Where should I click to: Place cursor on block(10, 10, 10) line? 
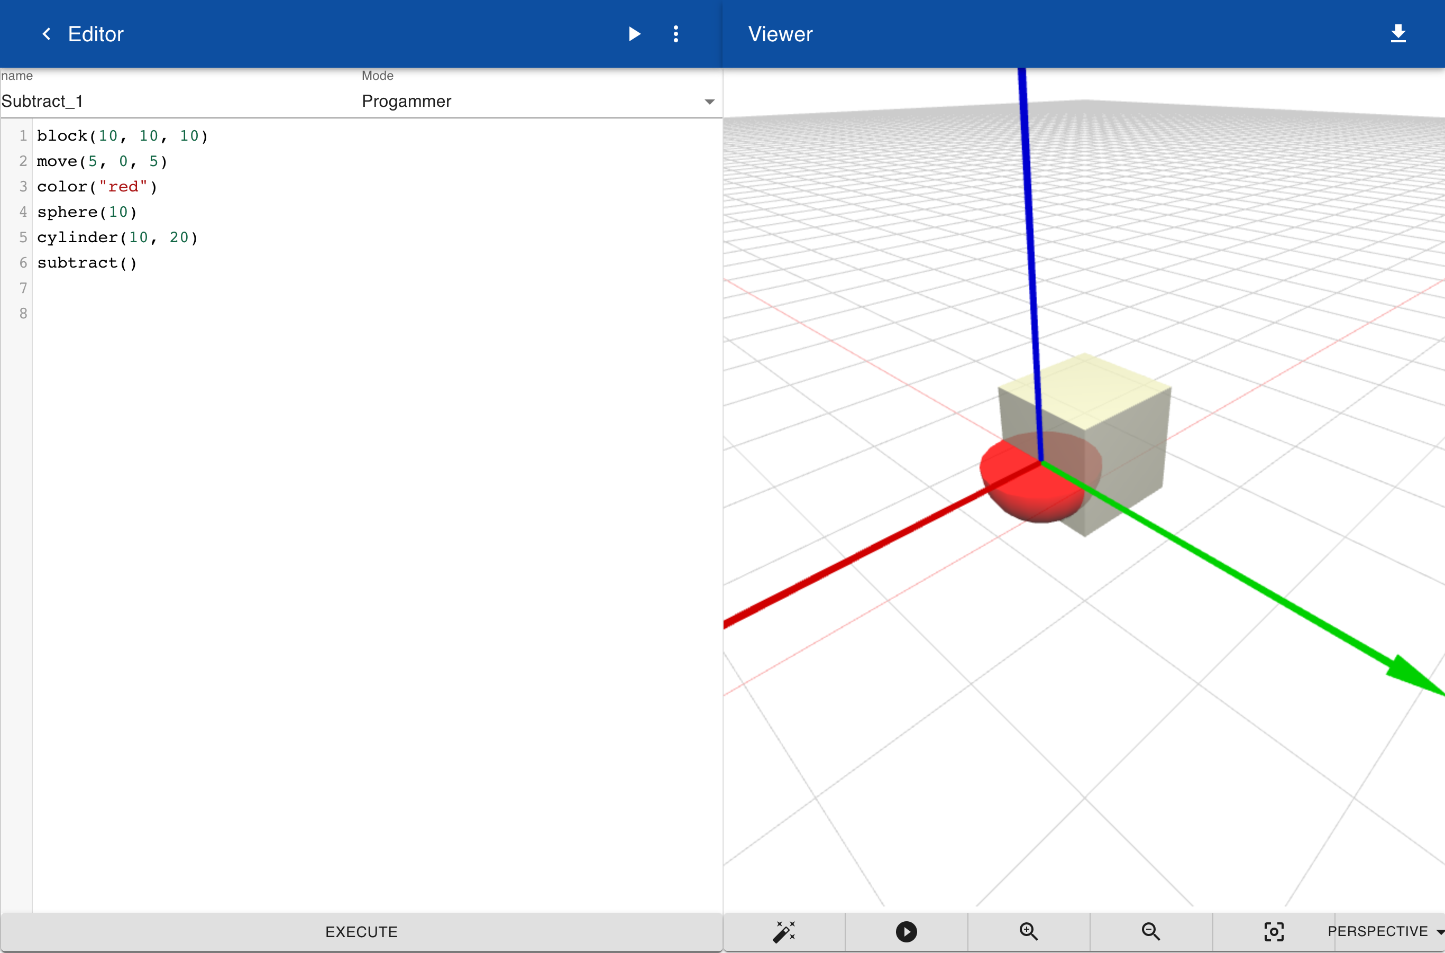click(122, 135)
